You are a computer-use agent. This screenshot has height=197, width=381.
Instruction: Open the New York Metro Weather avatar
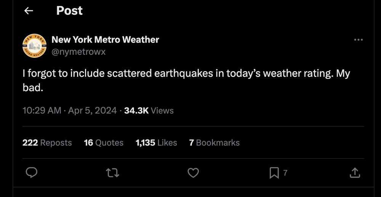[x=34, y=46]
